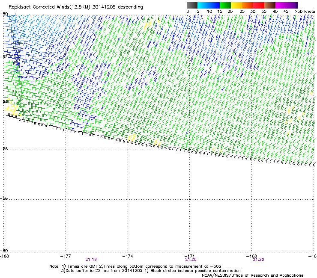The width and height of the screenshot is (317, 278).
Task: Click the purple 21:20 time under -171
Action: pyautogui.click(x=191, y=260)
